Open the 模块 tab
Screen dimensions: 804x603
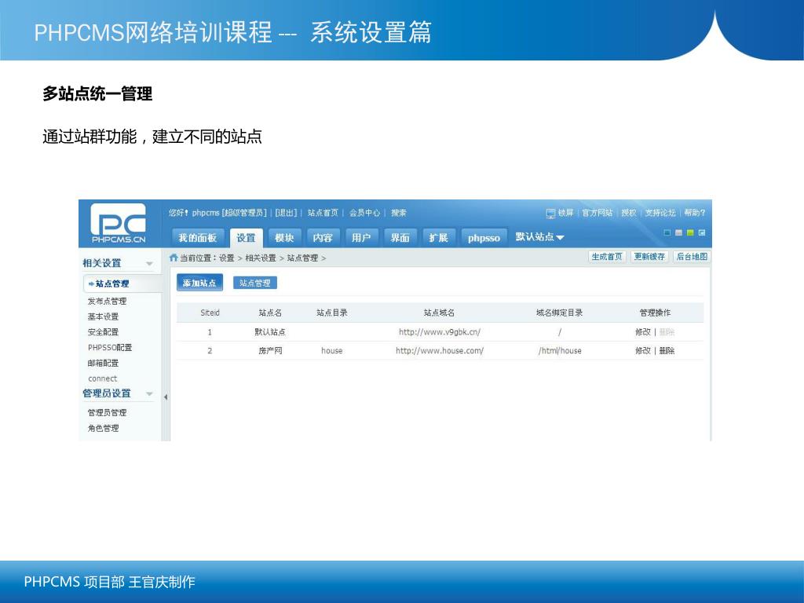pos(284,238)
